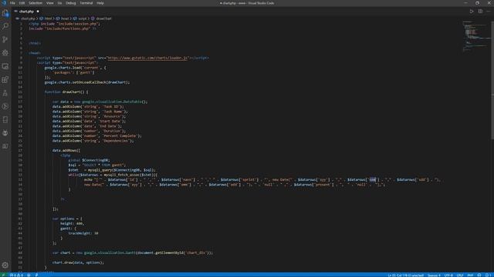Viewport: 494px width, 277px height.
Task: Click chart.php in the breadcrumb
Action: (x=28, y=18)
